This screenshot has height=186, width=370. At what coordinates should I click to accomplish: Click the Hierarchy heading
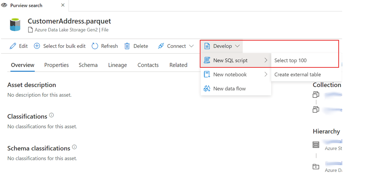[x=326, y=131]
